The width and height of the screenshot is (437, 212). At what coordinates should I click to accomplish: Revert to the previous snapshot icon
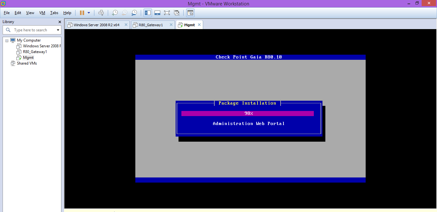[x=124, y=13]
